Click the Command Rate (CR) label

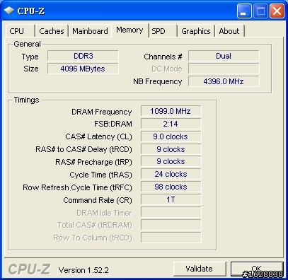(98, 200)
